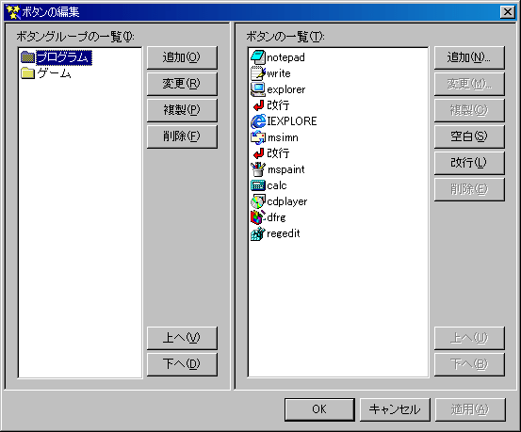521x432 pixels.
Task: Click the キャンセル button
Action: click(395, 409)
